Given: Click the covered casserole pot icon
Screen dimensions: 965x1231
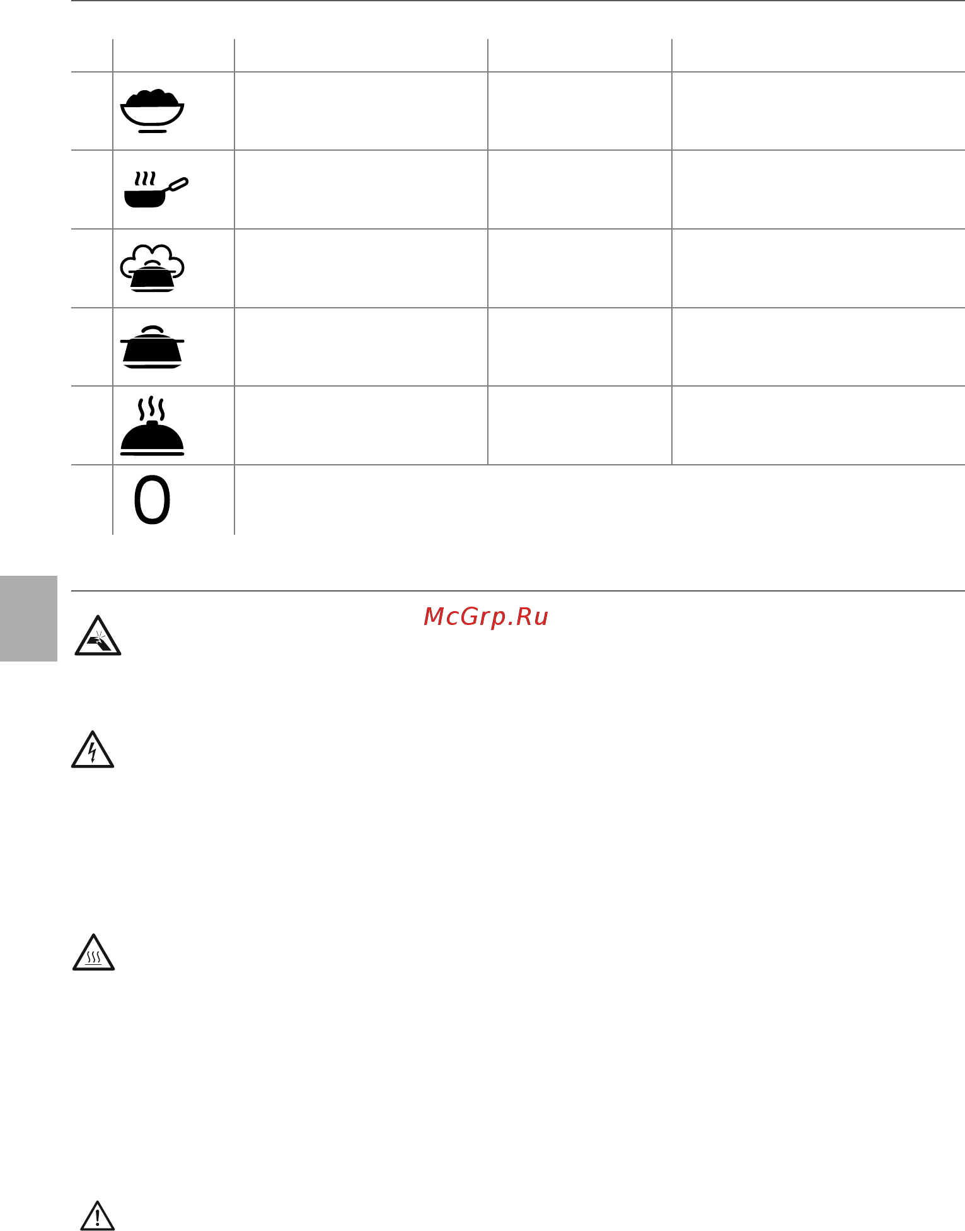Looking at the screenshot, I should (x=152, y=347).
